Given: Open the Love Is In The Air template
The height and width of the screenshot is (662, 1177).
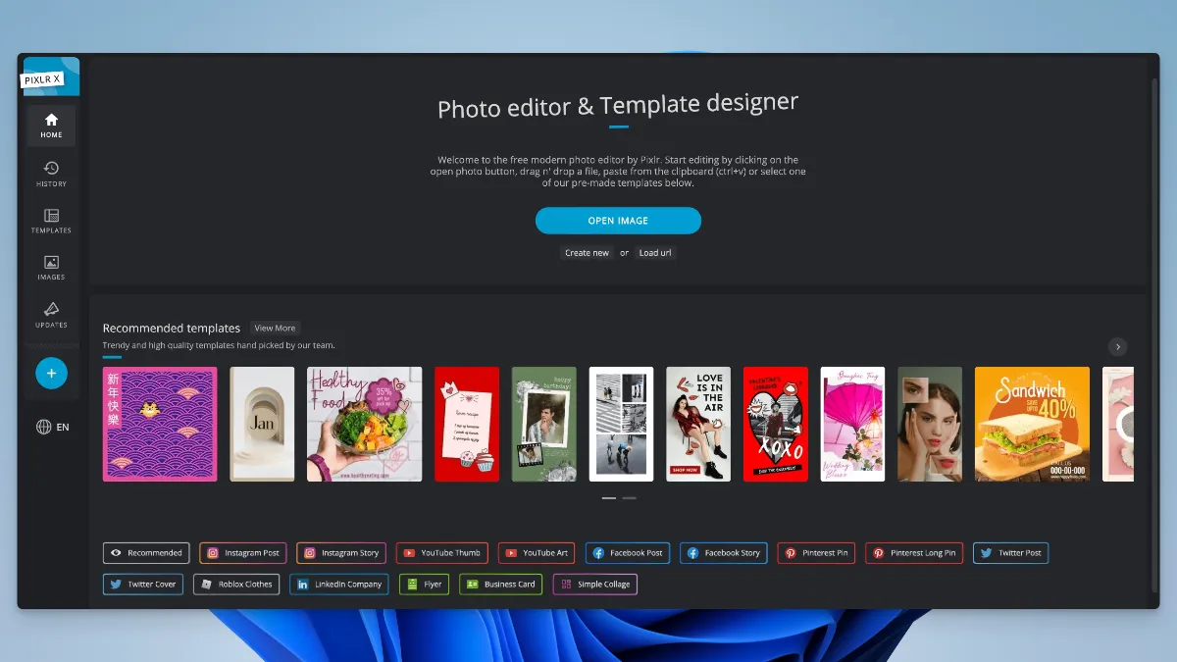Looking at the screenshot, I should [697, 424].
